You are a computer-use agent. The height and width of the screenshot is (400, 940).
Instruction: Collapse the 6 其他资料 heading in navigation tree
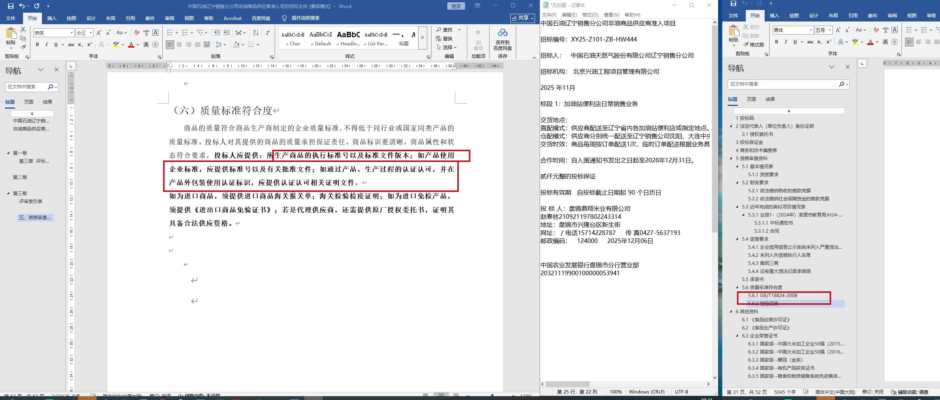[x=731, y=311]
